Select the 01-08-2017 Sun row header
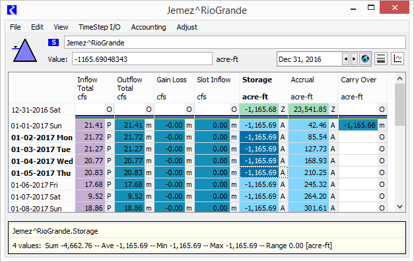The height and width of the screenshot is (262, 414). click(42, 207)
